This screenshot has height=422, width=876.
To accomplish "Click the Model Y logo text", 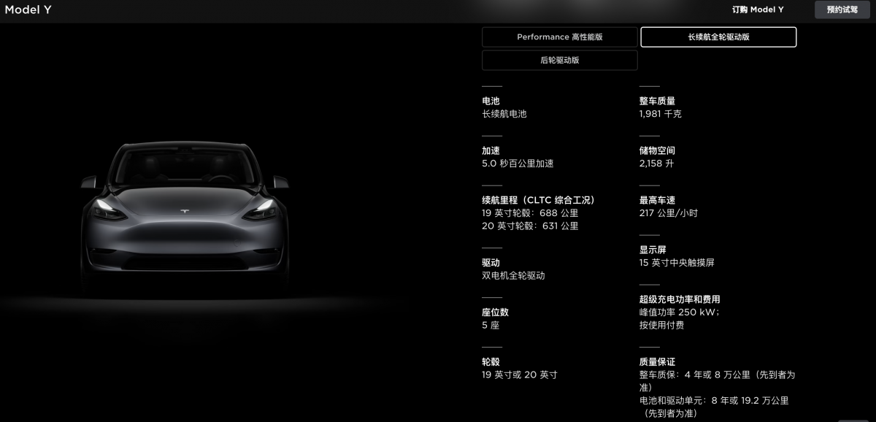I will pos(28,10).
